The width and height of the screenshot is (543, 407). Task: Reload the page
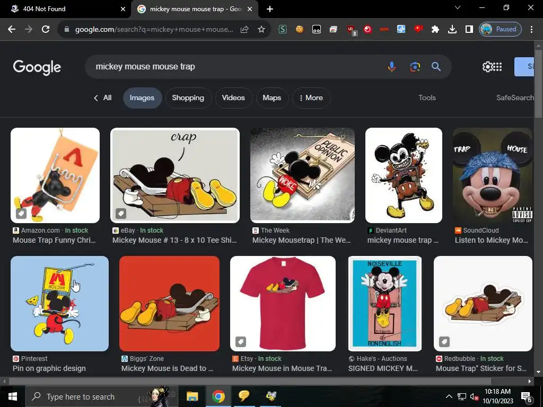click(46, 30)
